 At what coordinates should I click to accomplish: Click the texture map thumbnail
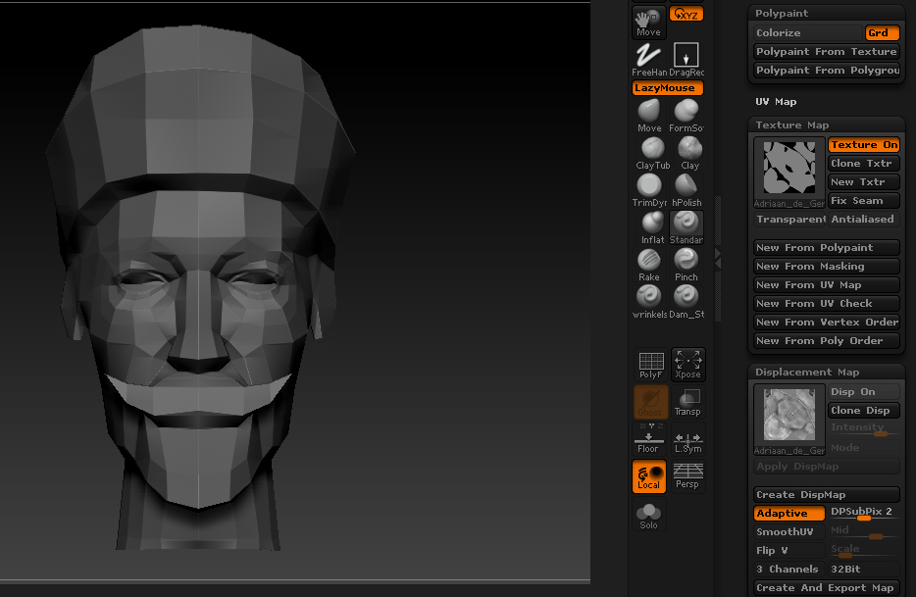(789, 171)
